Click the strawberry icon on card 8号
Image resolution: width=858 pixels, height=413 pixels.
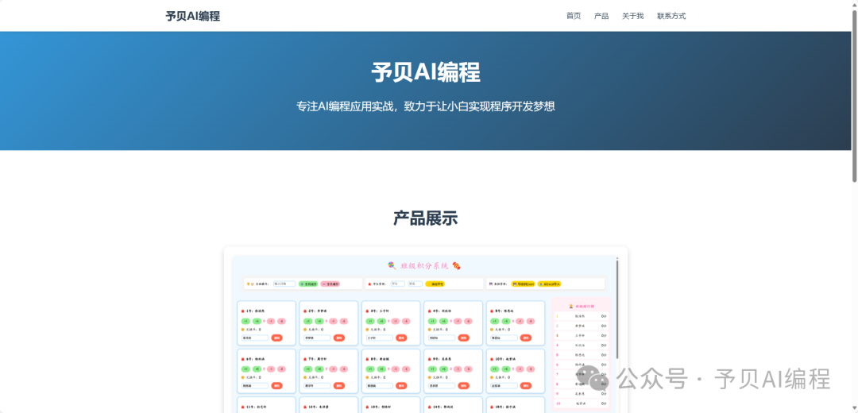(x=367, y=360)
